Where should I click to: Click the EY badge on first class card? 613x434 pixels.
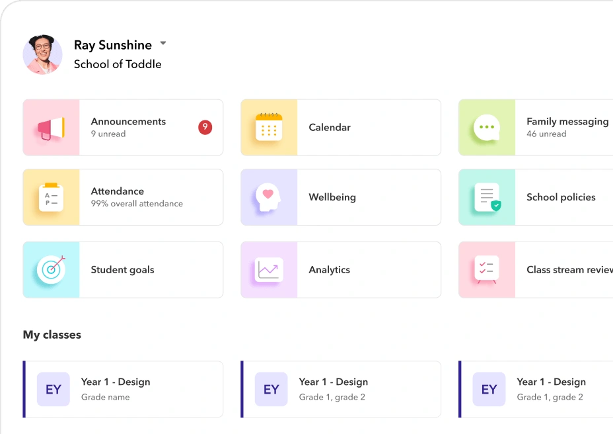click(x=54, y=389)
